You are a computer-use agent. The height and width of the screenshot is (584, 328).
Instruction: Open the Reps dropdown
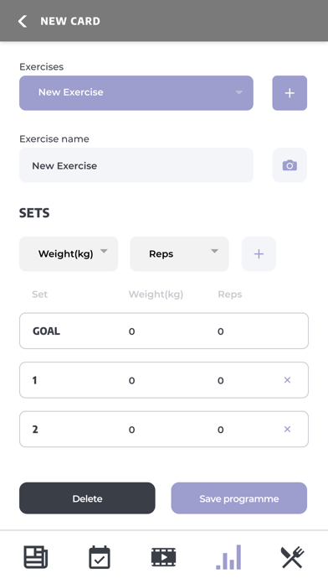(179, 254)
